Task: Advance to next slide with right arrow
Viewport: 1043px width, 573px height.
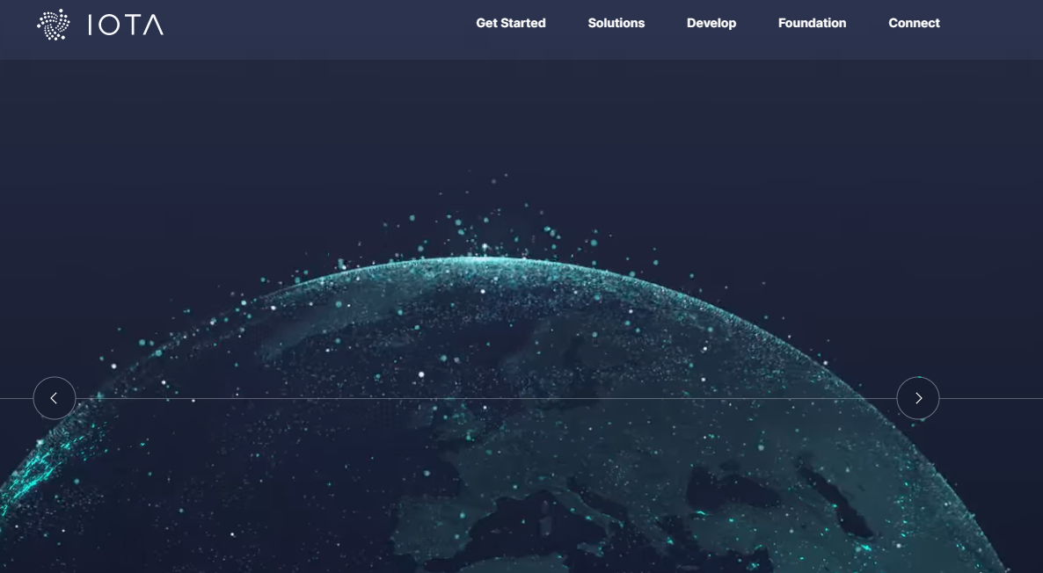Action: coord(918,398)
